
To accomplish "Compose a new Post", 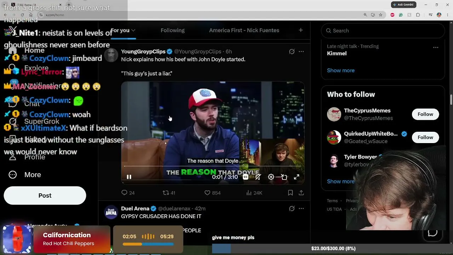I will tap(45, 195).
